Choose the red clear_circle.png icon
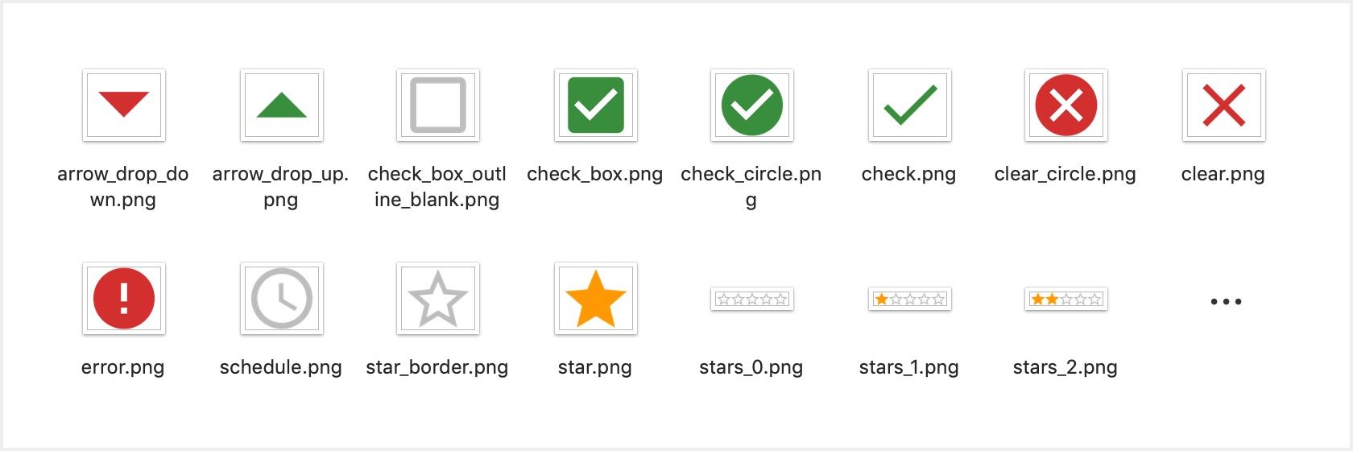The image size is (1353, 451). coord(1066,105)
